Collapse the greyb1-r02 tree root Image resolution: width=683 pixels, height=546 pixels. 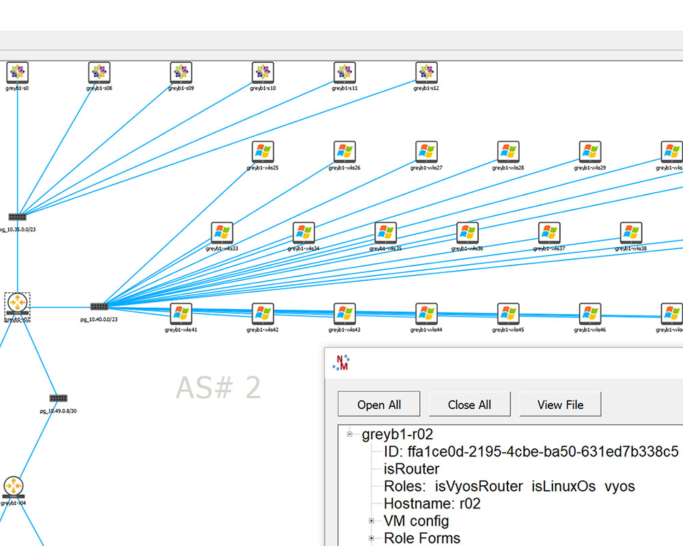click(350, 434)
